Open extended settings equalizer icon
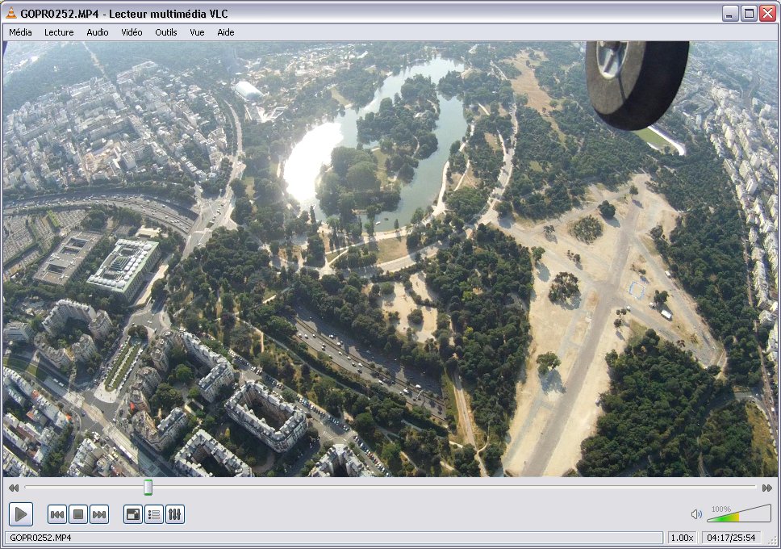Viewport: 781px width, 549px height. click(x=175, y=514)
